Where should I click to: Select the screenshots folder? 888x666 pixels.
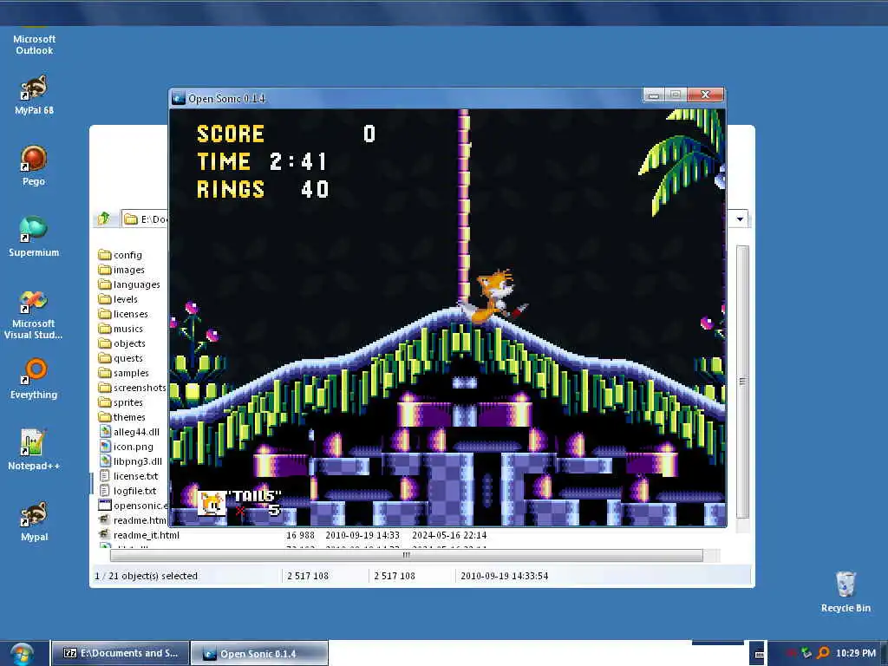click(x=132, y=388)
